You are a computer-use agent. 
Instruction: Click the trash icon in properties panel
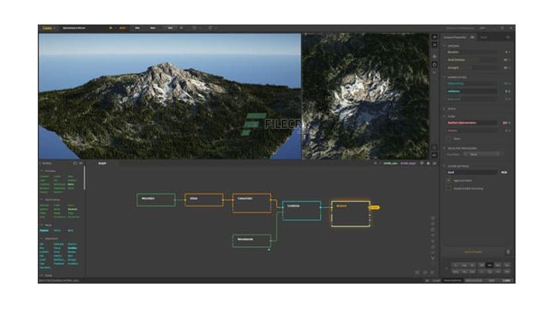click(x=508, y=251)
